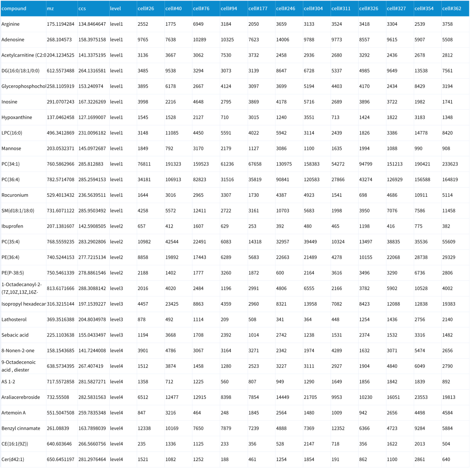
Task: Click Cer(d42:1) cell#94 value 188
Action: click(225, 460)
